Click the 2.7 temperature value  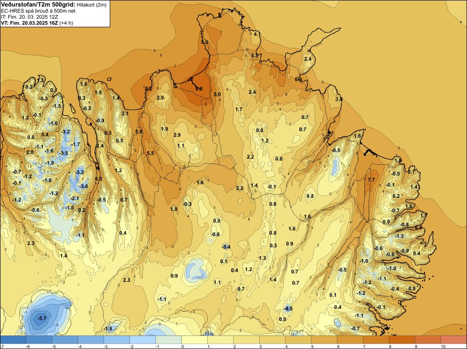click(x=411, y=172)
